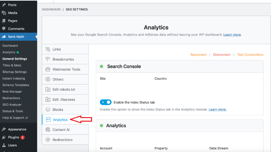Click the Comments bubble icon
This screenshot has width=271, height=152.
[x=4, y=29]
